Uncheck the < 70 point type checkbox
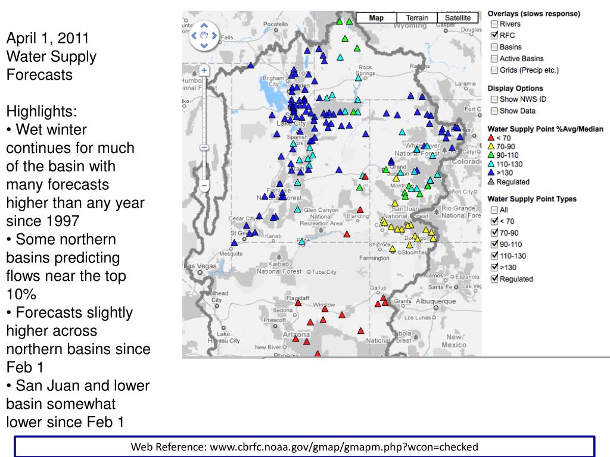This screenshot has width=610, height=457. click(494, 221)
